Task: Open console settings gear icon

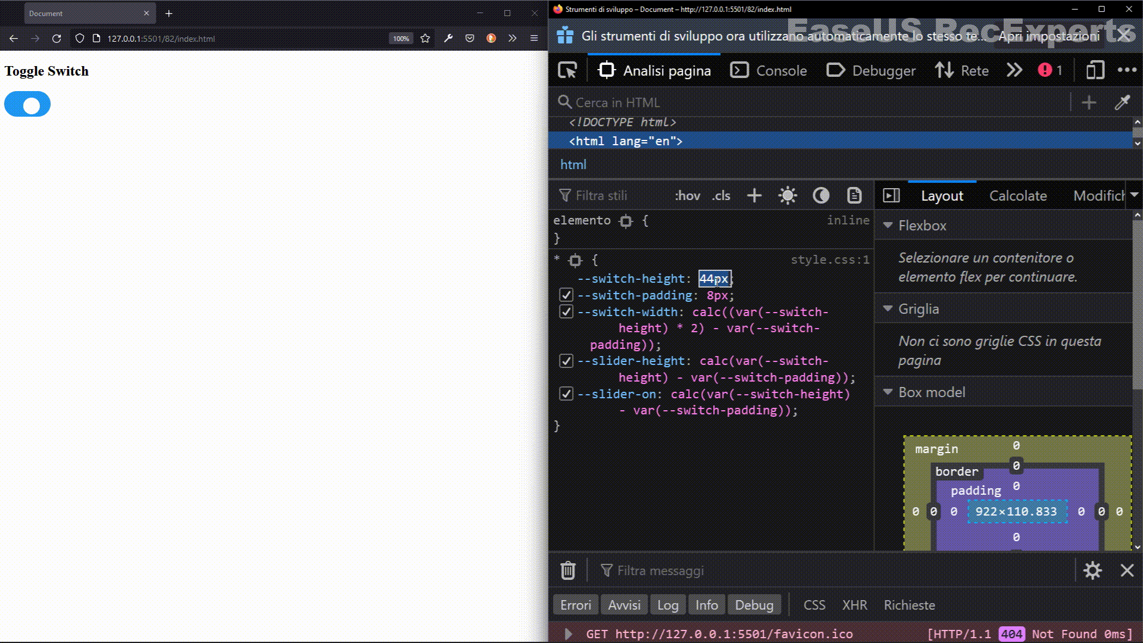Action: [1092, 570]
